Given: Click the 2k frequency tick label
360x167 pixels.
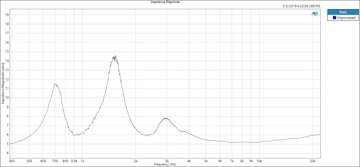Looking at the screenshot, I should [x=136, y=161].
